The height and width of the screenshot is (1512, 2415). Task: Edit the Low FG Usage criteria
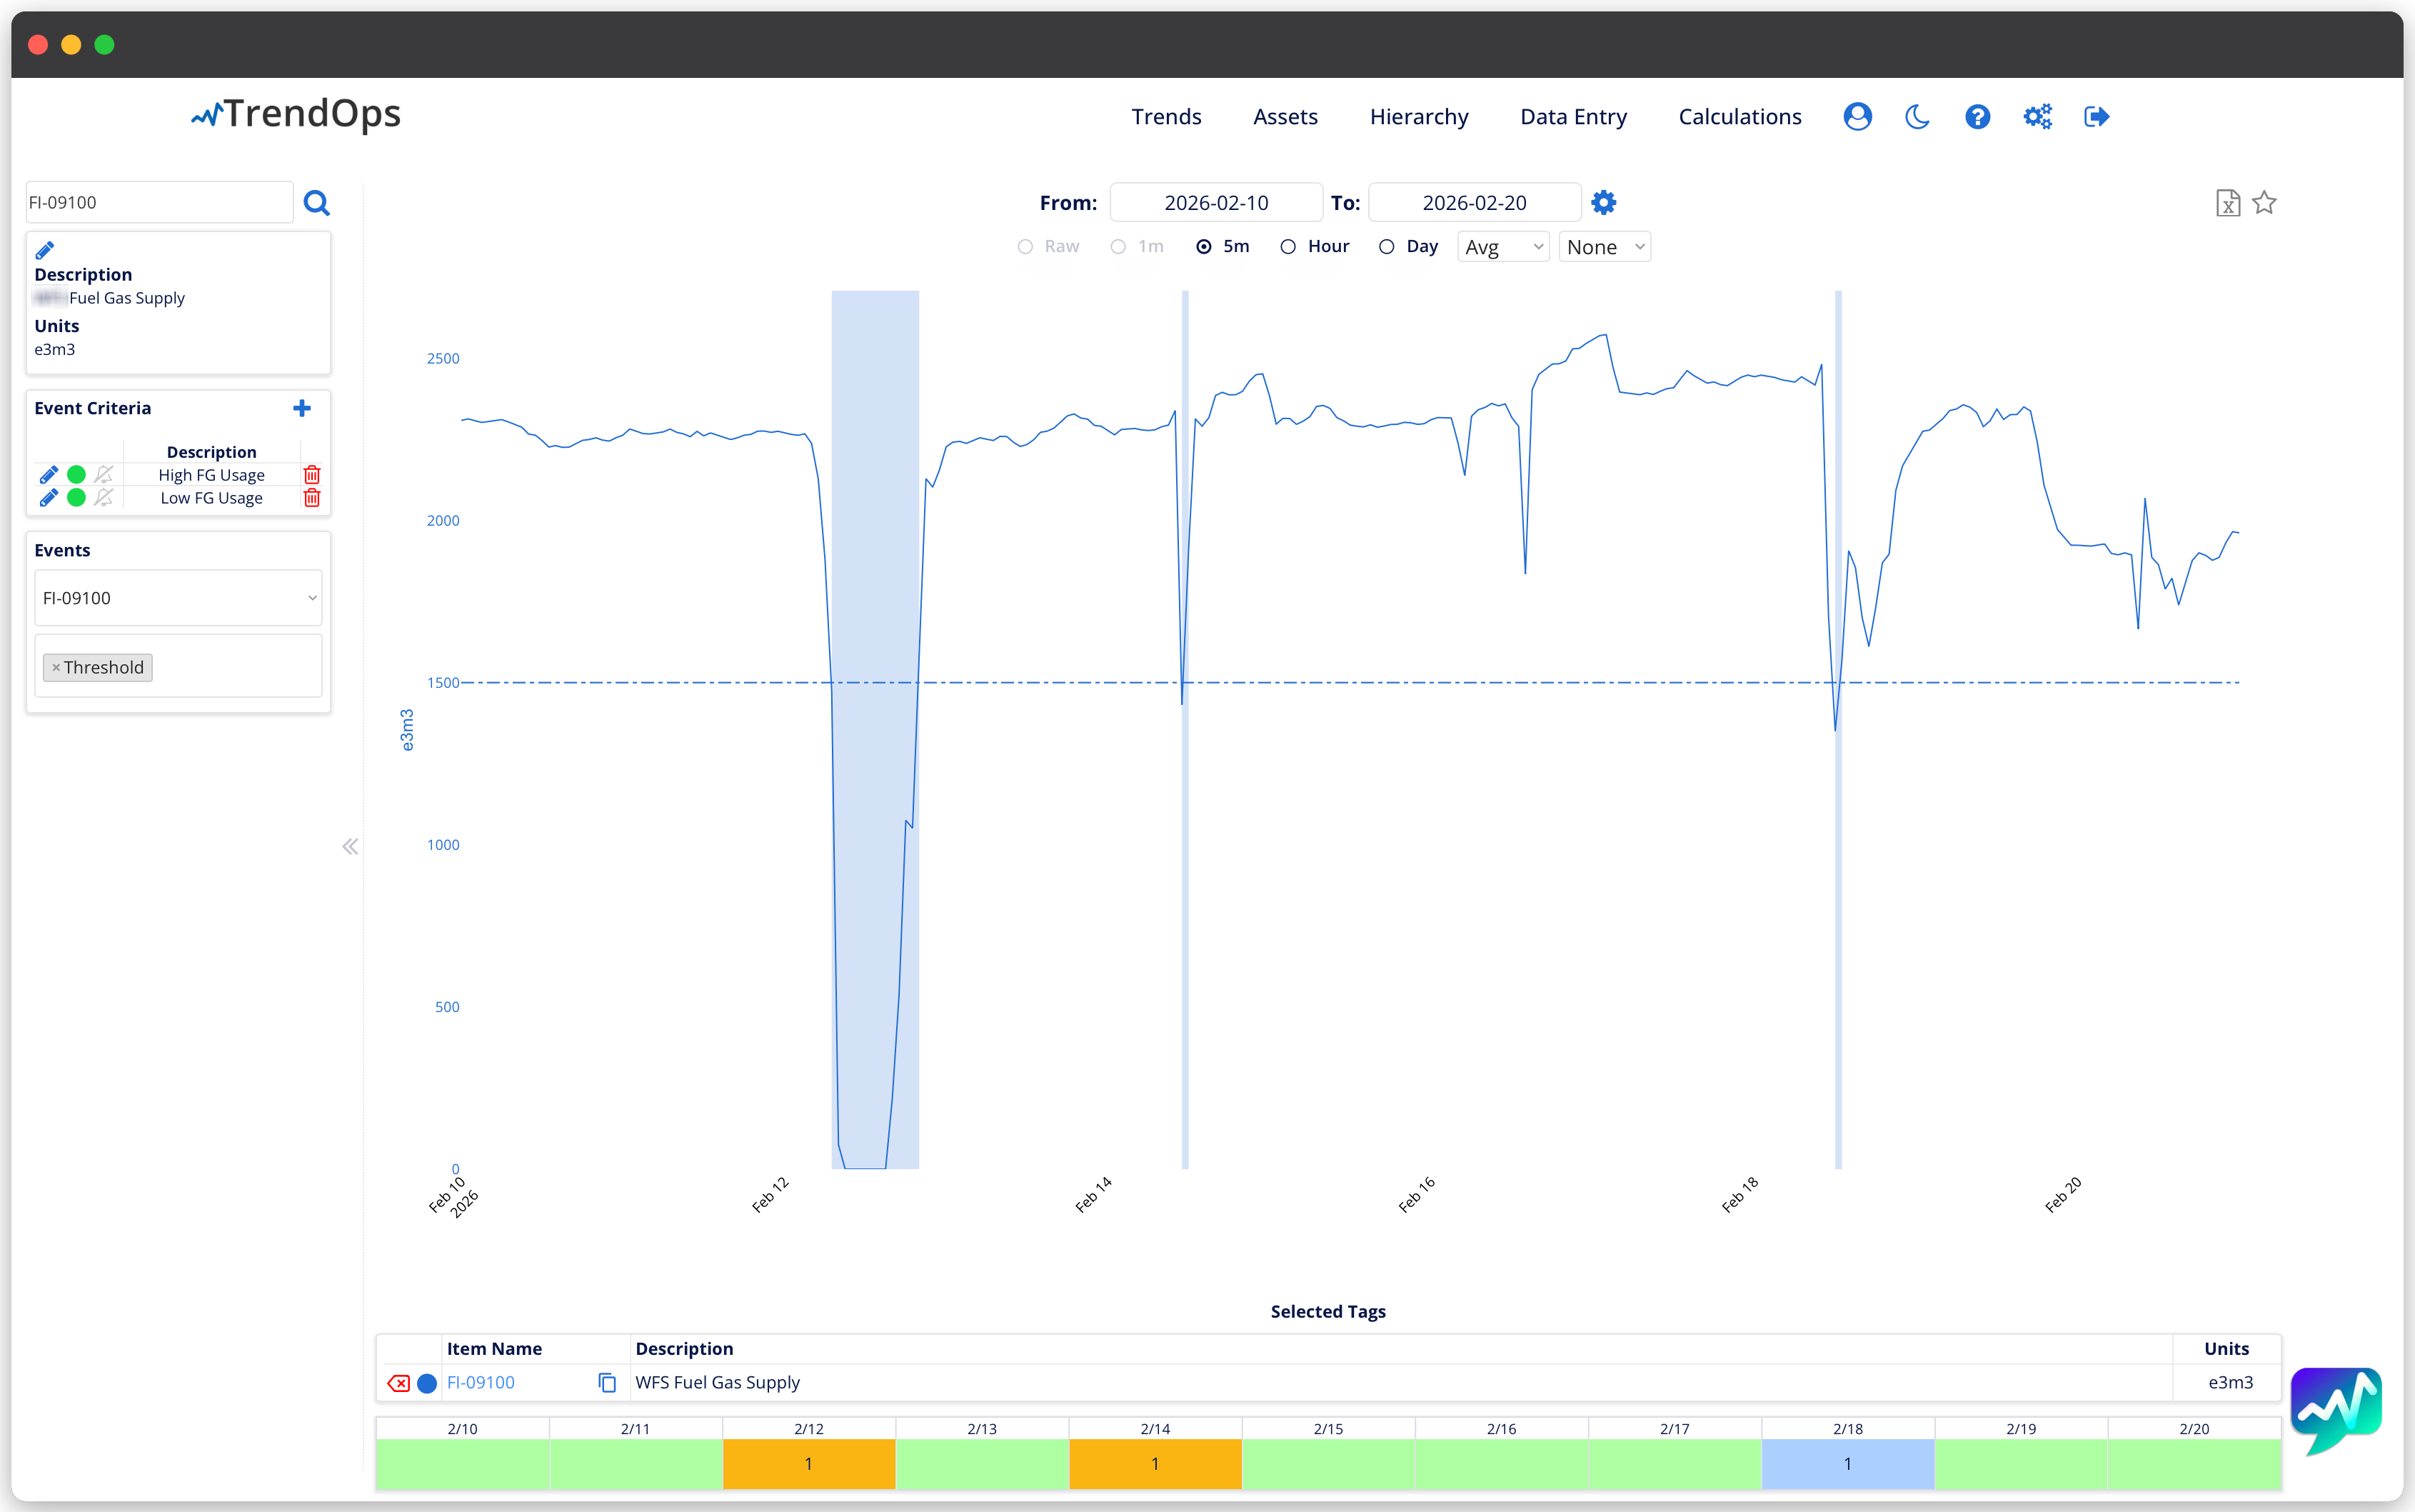pos(48,498)
